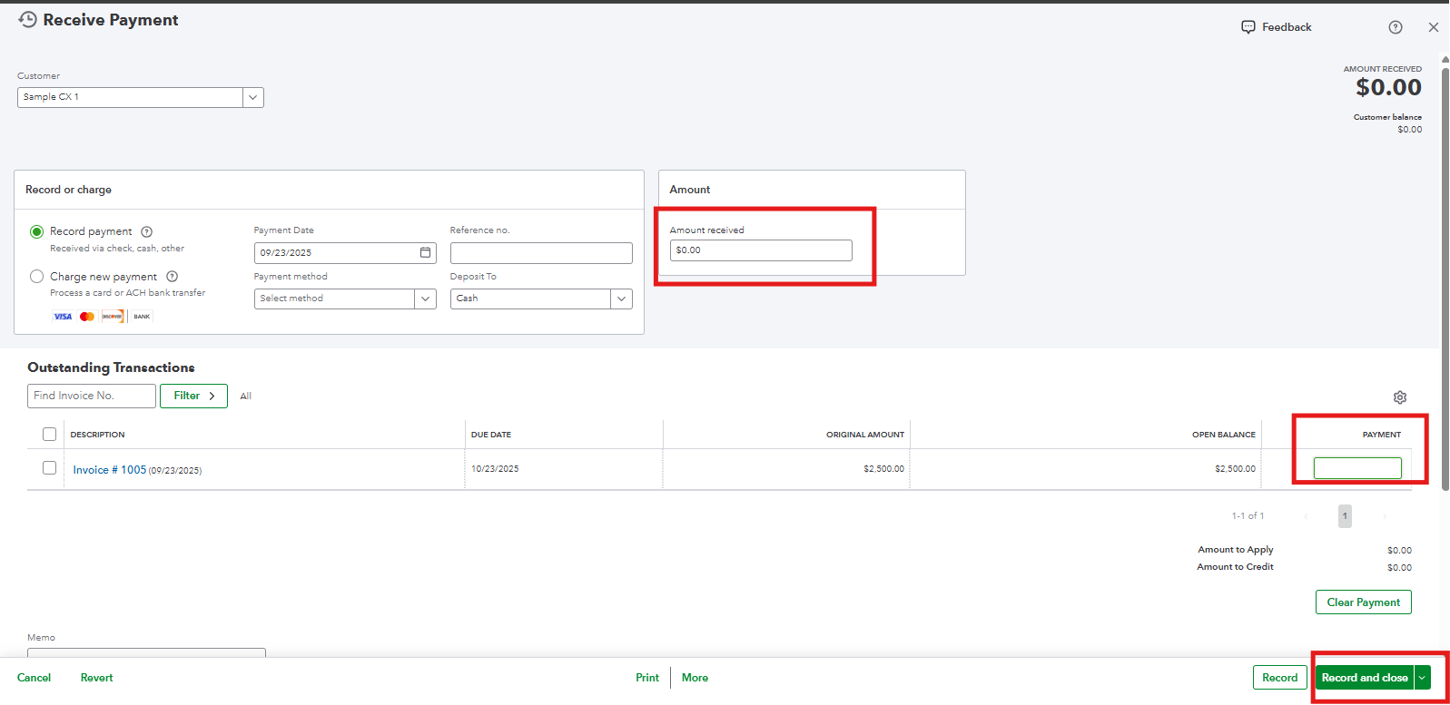Select the Record payment radio option
Viewport: 1450px width, 705px height.
click(37, 232)
